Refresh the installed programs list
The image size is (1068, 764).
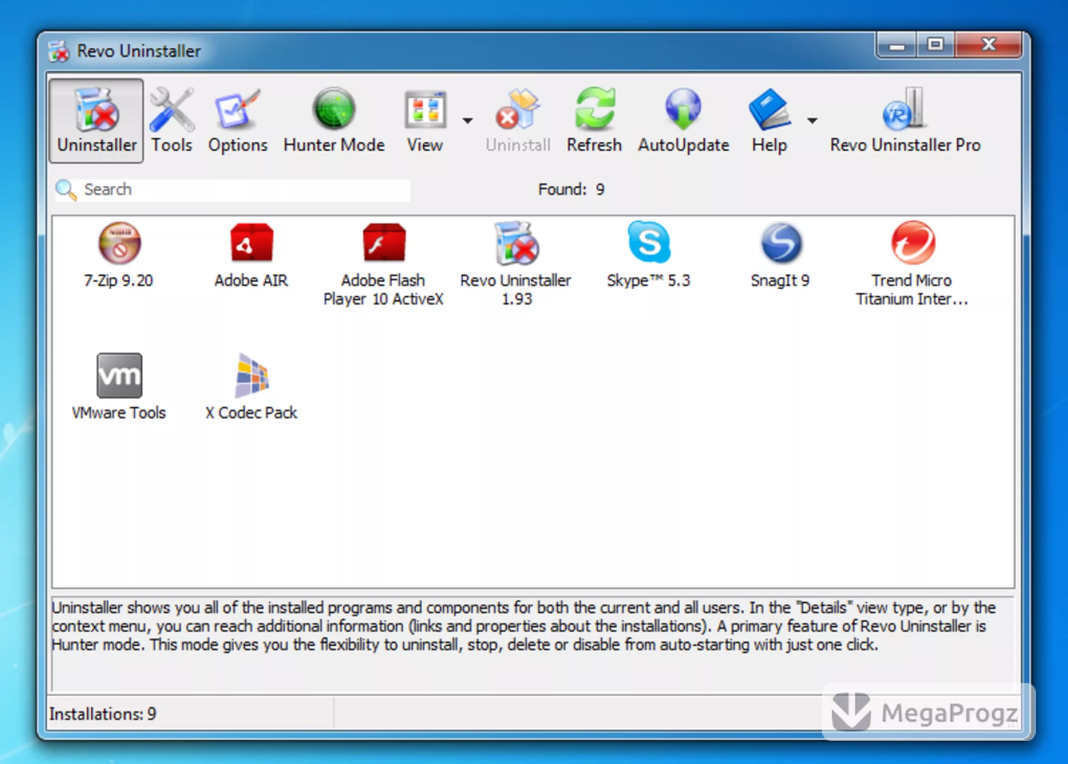(x=594, y=121)
